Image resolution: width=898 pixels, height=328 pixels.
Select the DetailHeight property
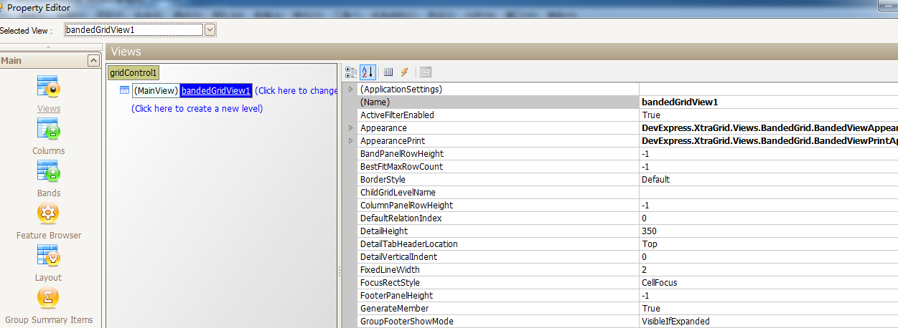tap(498, 231)
